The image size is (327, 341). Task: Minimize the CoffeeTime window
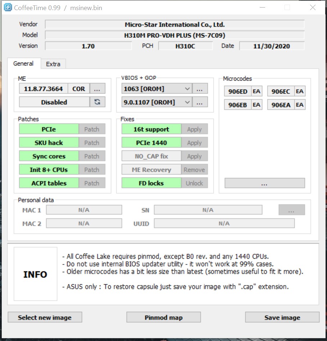(x=262, y=8)
